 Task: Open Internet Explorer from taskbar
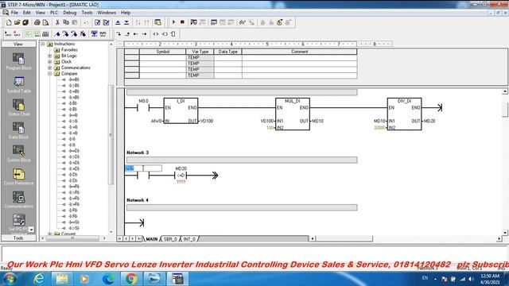coord(39,279)
